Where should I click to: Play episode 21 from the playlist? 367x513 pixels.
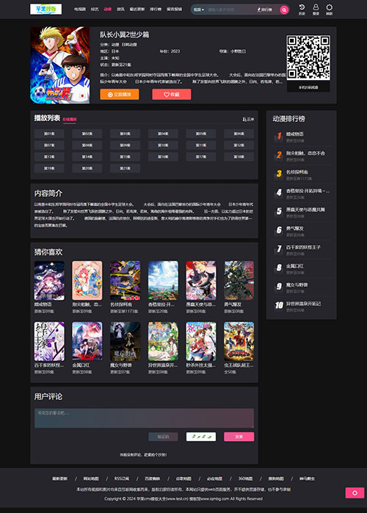coord(125,169)
